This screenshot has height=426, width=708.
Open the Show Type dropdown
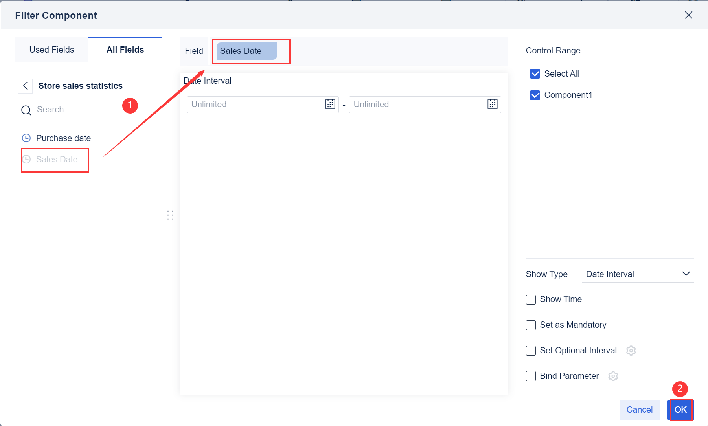pyautogui.click(x=637, y=274)
